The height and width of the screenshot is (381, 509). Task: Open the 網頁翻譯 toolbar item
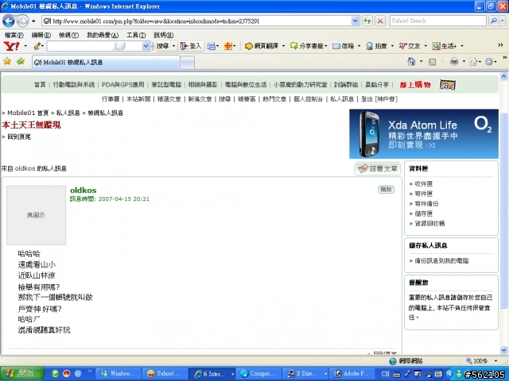click(x=262, y=46)
